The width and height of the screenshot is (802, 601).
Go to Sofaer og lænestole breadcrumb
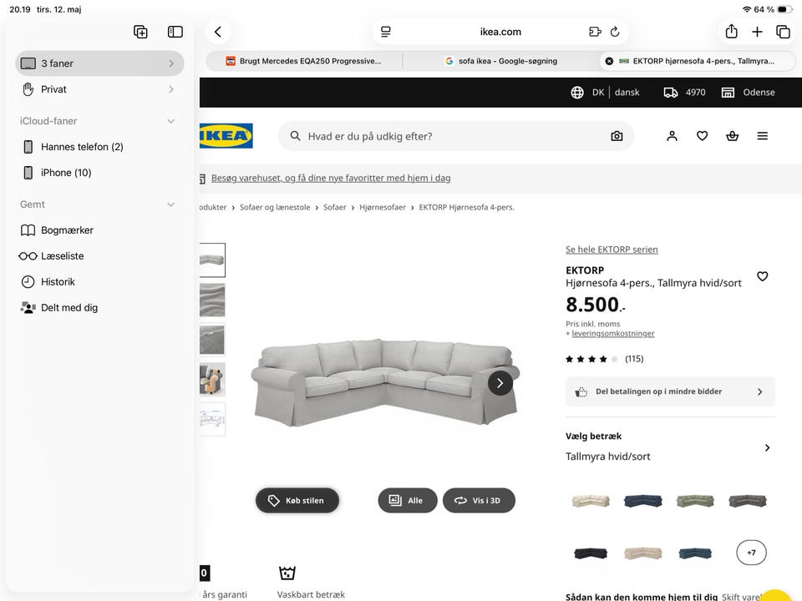tap(275, 208)
